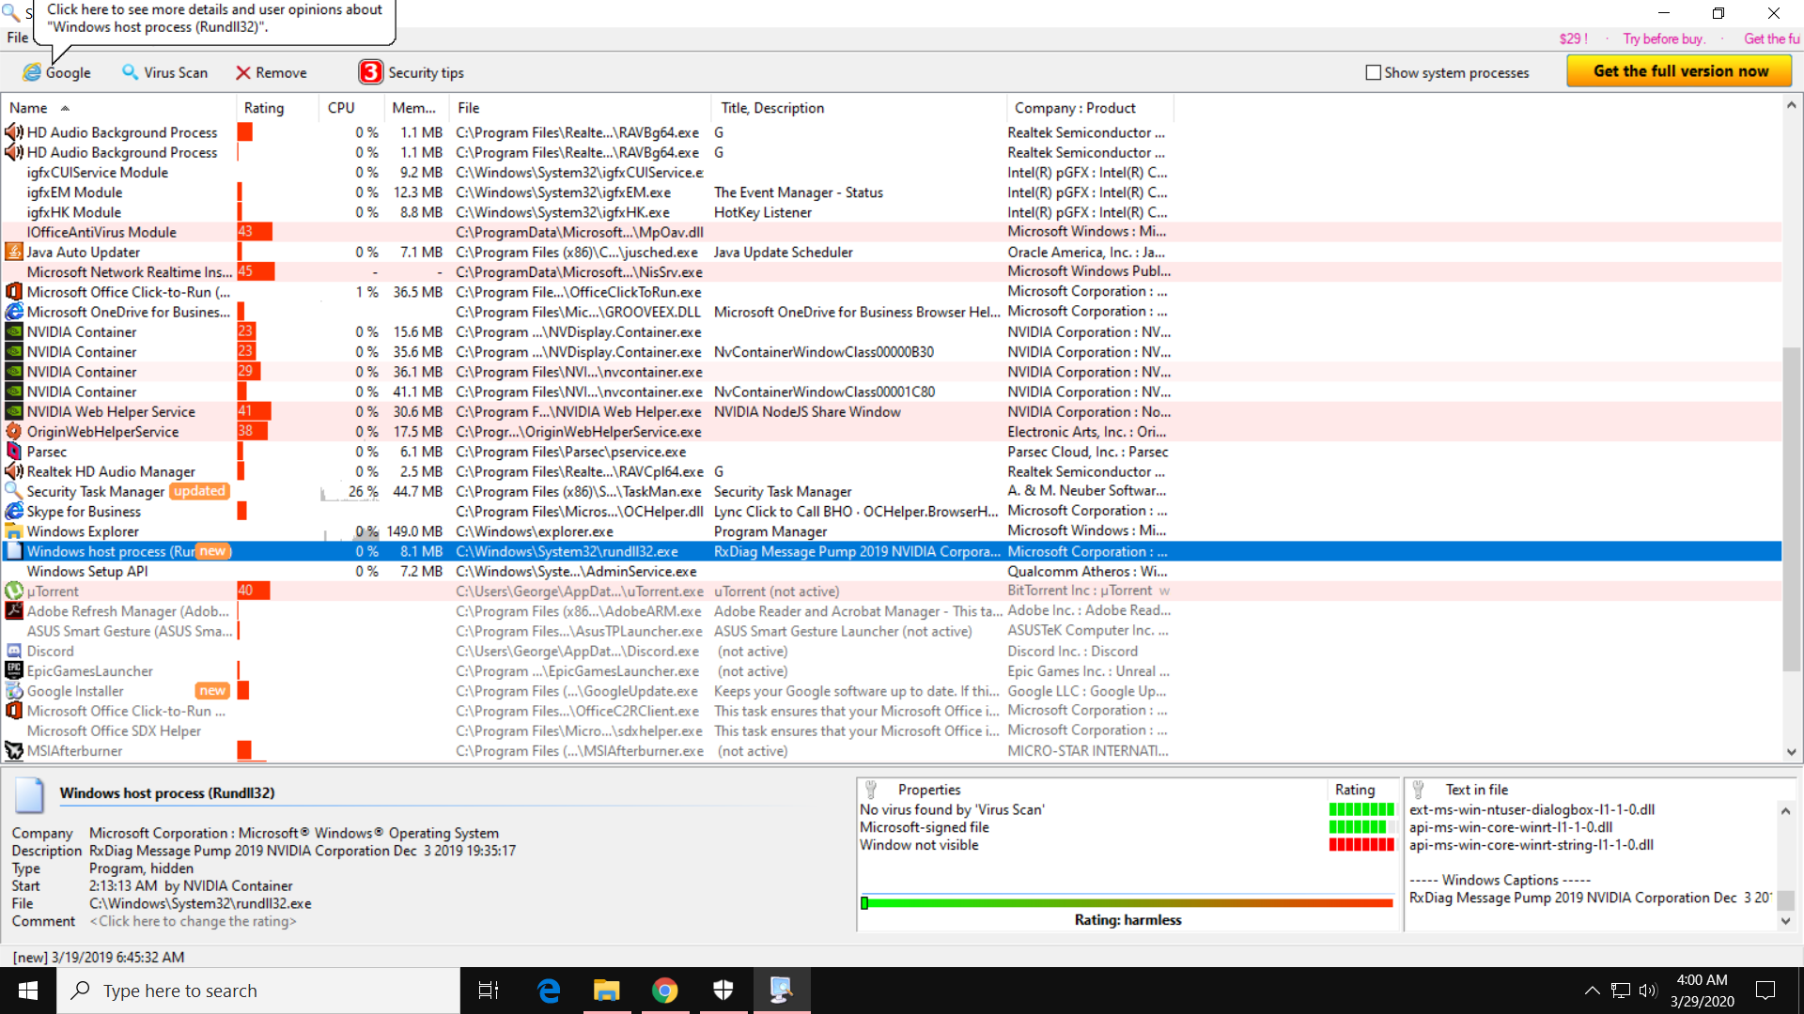Click the IOfficeAntiVirus rating bar 43
The image size is (1804, 1014).
[256, 232]
